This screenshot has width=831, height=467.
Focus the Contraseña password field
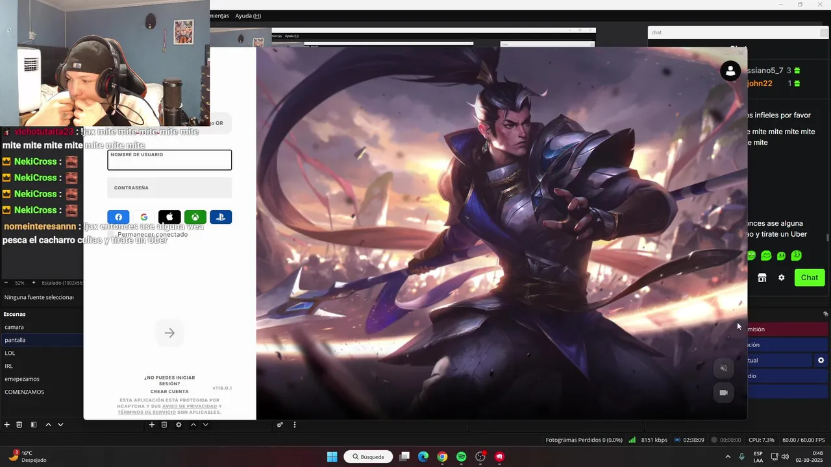tap(169, 188)
